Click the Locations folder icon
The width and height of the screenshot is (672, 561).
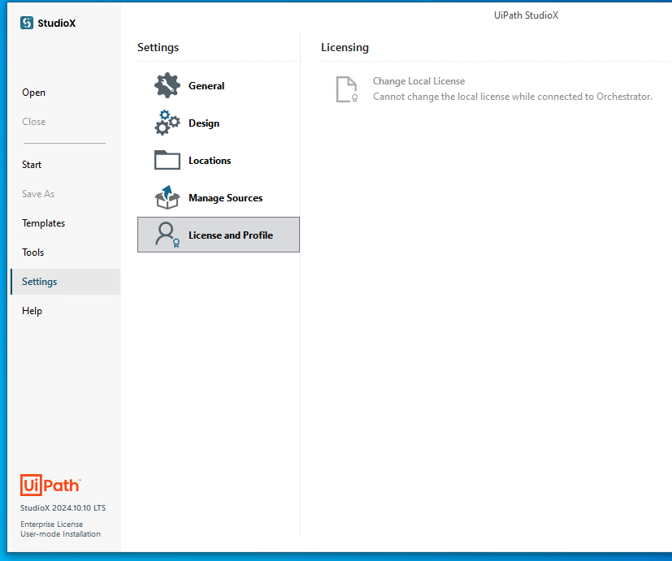167,160
